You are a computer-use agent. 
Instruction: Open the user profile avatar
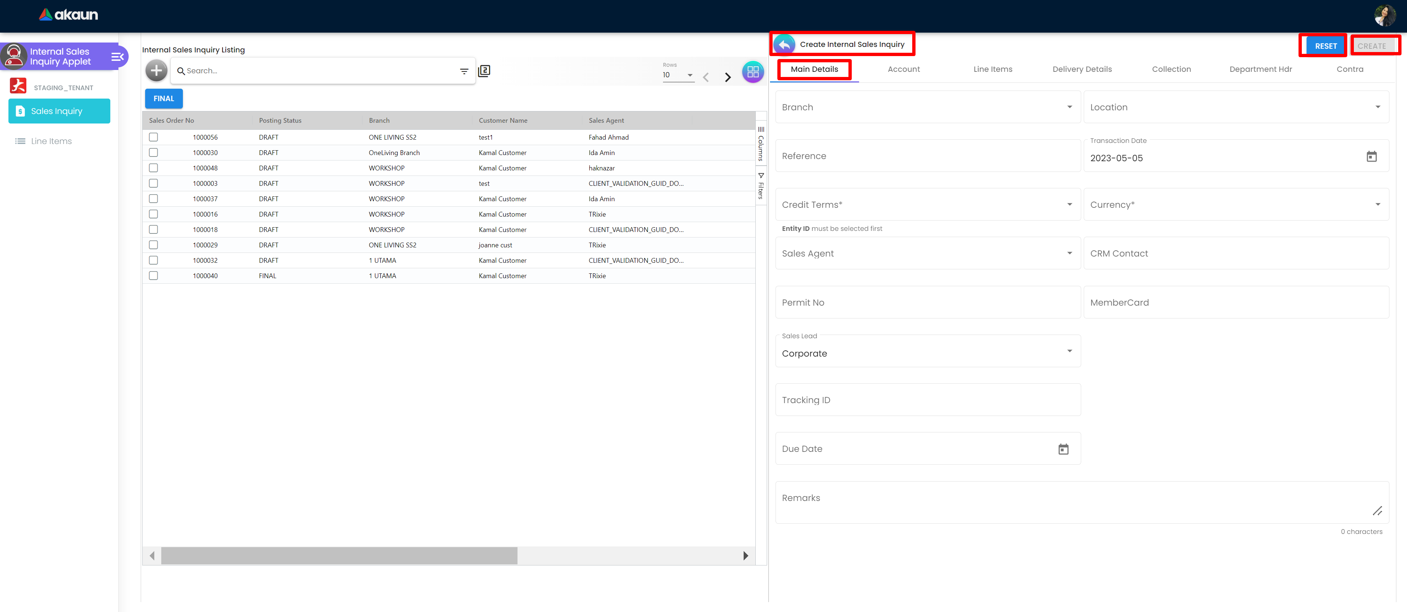pyautogui.click(x=1385, y=15)
